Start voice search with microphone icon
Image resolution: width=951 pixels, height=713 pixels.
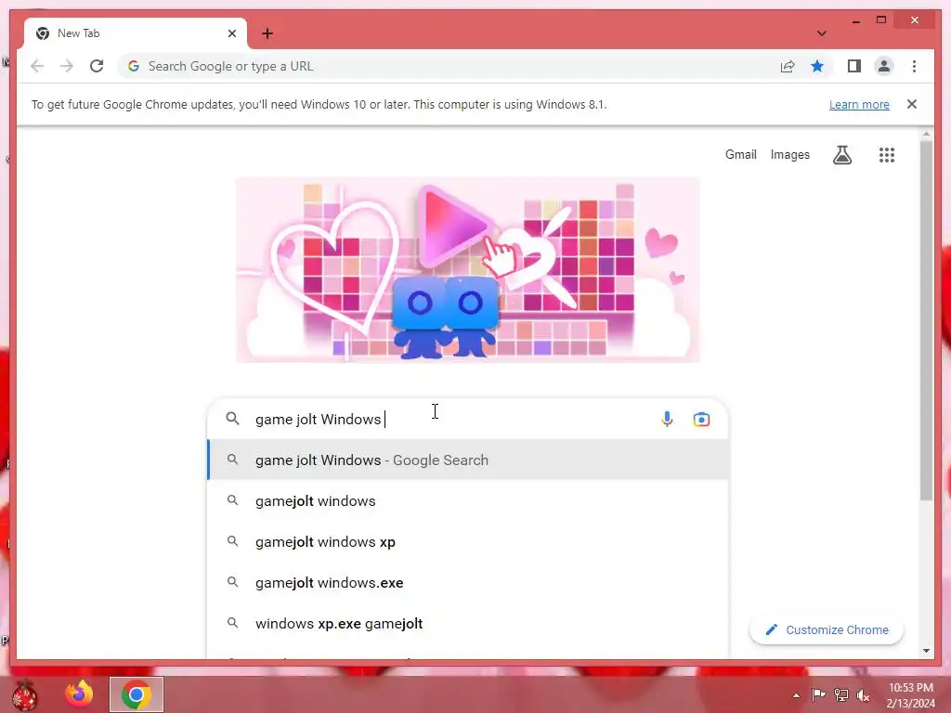667,419
